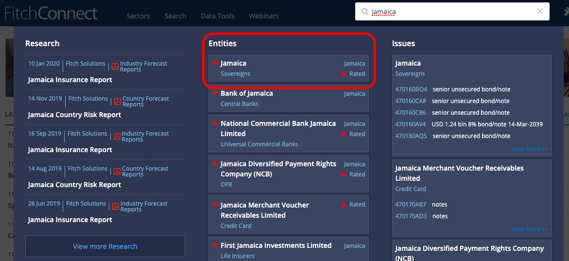
Task: Open the Jamaica Country Risk Report from Nov 2019
Action: click(74, 115)
